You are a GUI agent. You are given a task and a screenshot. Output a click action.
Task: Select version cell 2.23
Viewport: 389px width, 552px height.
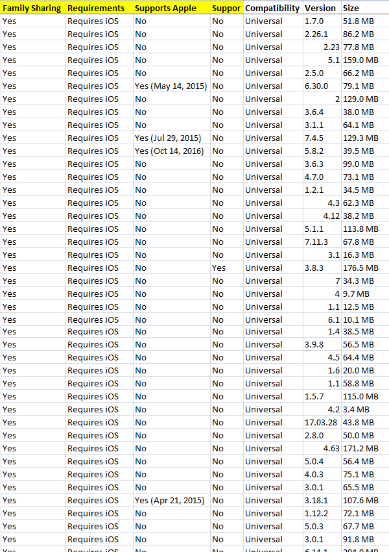(x=322, y=47)
